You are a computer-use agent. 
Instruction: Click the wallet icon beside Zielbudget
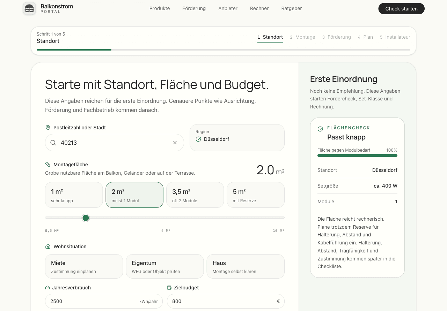(x=169, y=288)
